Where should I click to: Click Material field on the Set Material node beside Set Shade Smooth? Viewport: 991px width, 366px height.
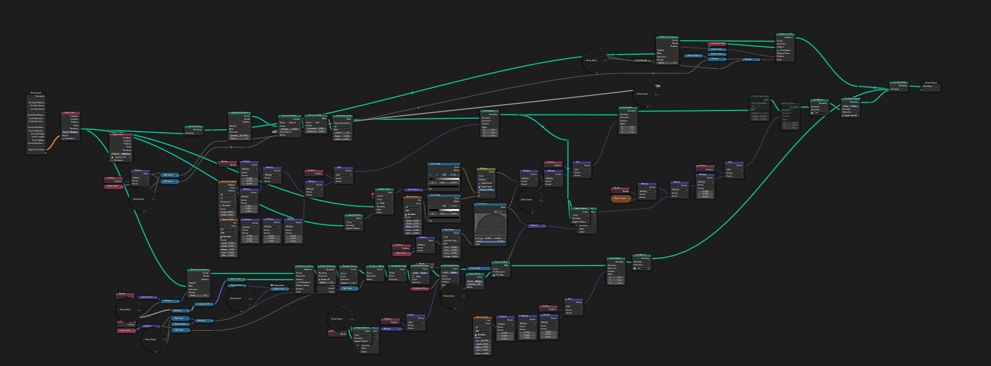coord(819,112)
